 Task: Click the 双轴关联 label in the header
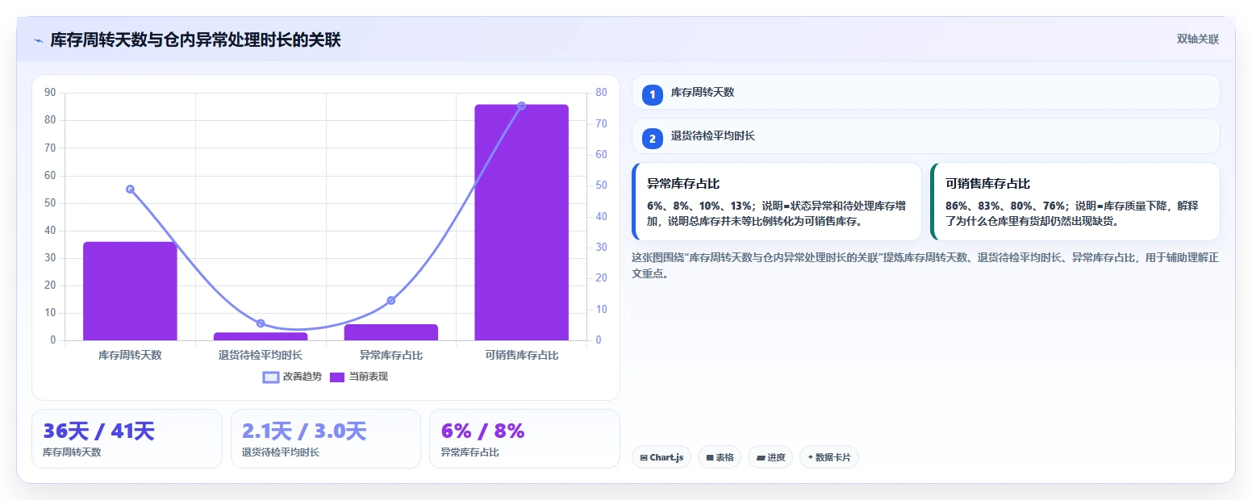(x=1197, y=40)
